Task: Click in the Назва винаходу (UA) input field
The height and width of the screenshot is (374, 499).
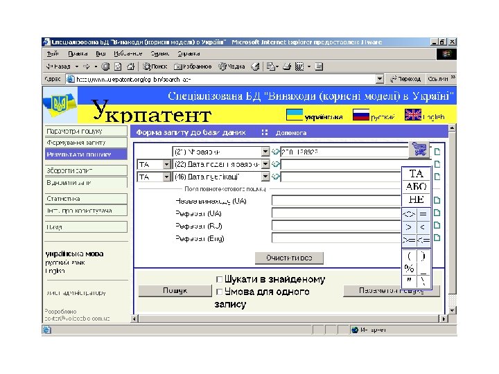Action: (336, 200)
